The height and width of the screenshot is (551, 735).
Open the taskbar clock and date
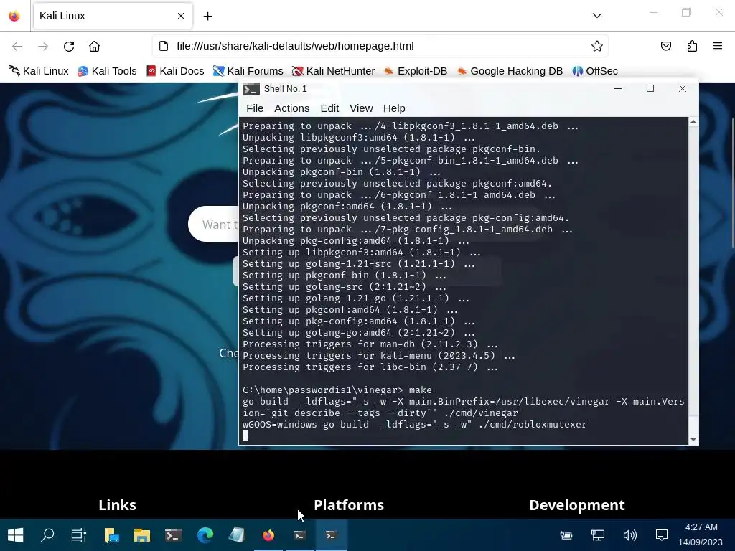[x=701, y=534]
